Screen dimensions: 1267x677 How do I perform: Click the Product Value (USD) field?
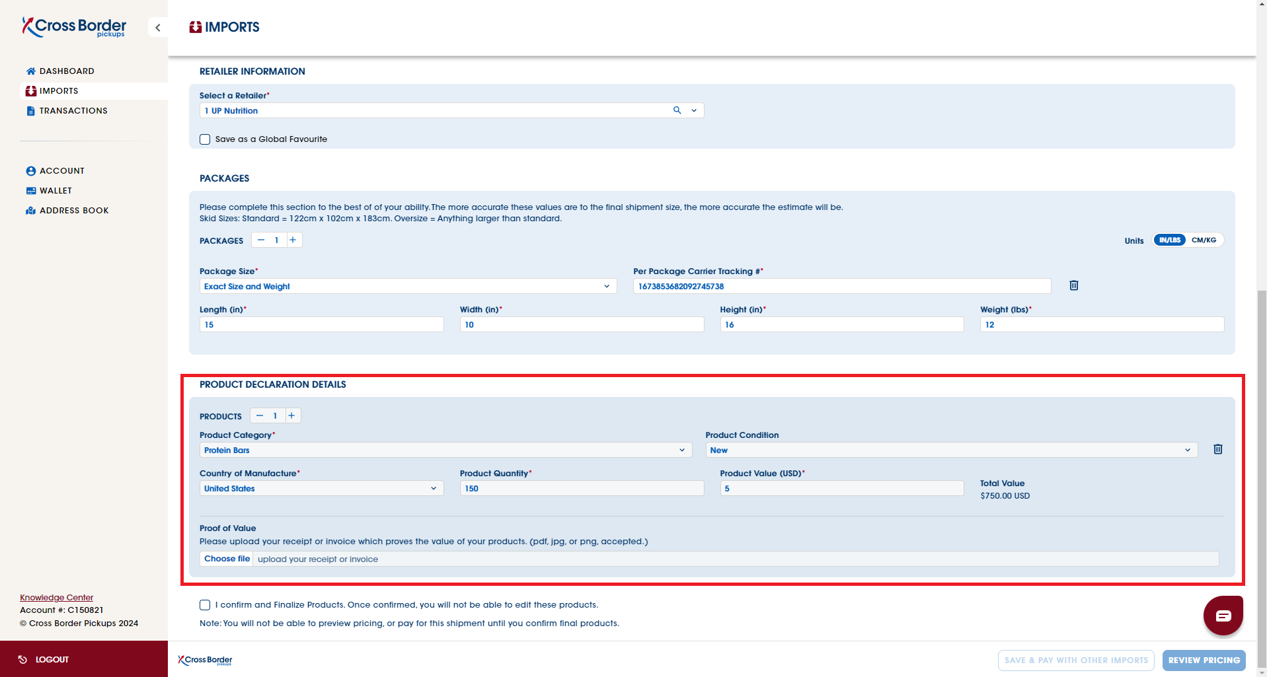click(841, 488)
